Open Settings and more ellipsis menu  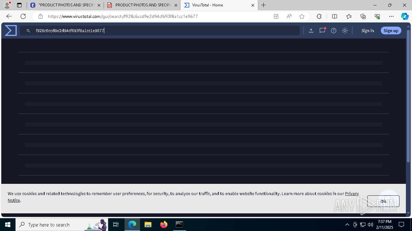391,16
